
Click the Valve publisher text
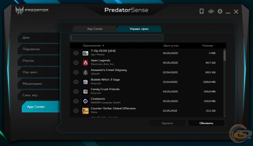pos(94,112)
